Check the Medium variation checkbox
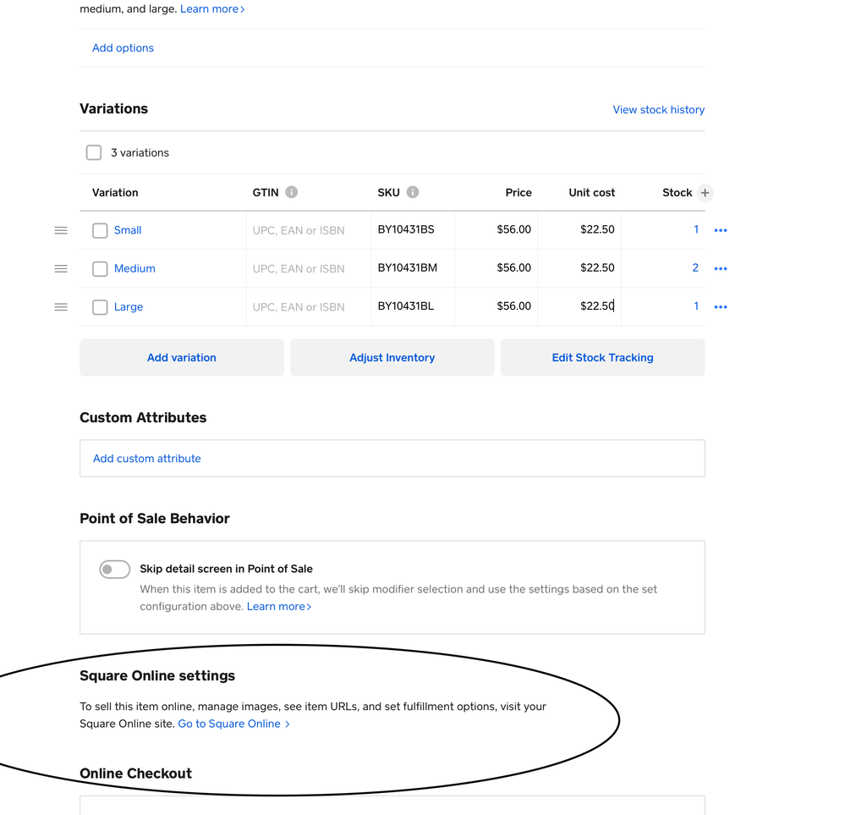 click(x=100, y=268)
